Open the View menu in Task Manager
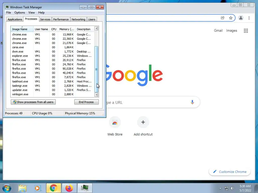The image size is (258, 193). point(31,13)
